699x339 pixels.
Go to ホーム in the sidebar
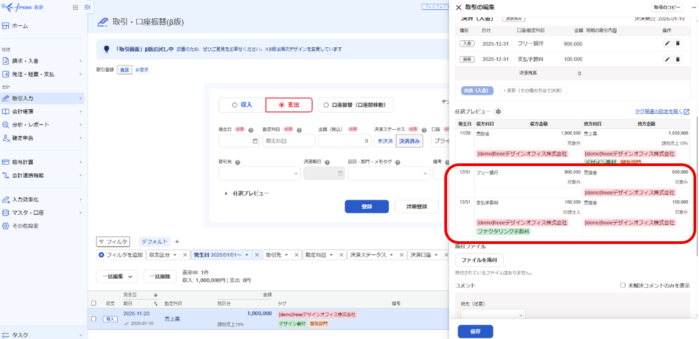click(x=42, y=26)
